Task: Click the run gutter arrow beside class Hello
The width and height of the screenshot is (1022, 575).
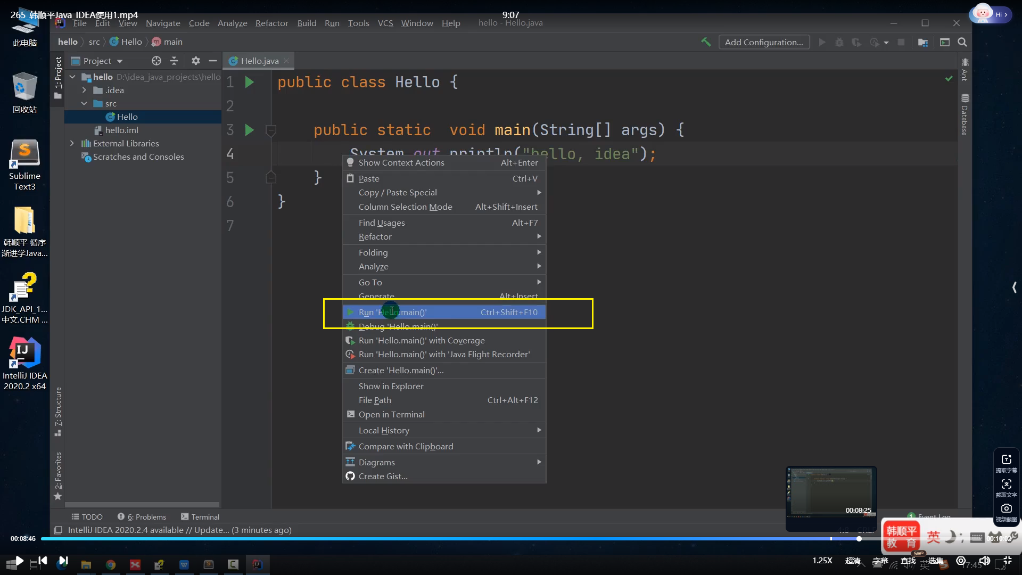Action: pyautogui.click(x=249, y=82)
